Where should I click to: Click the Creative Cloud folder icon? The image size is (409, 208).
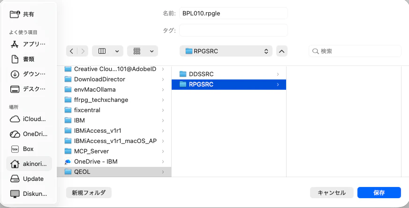point(68,69)
